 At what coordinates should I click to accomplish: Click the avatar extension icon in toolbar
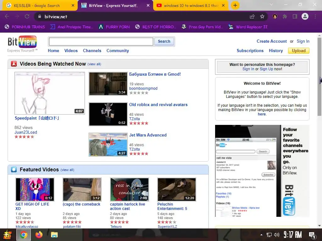tap(275, 17)
